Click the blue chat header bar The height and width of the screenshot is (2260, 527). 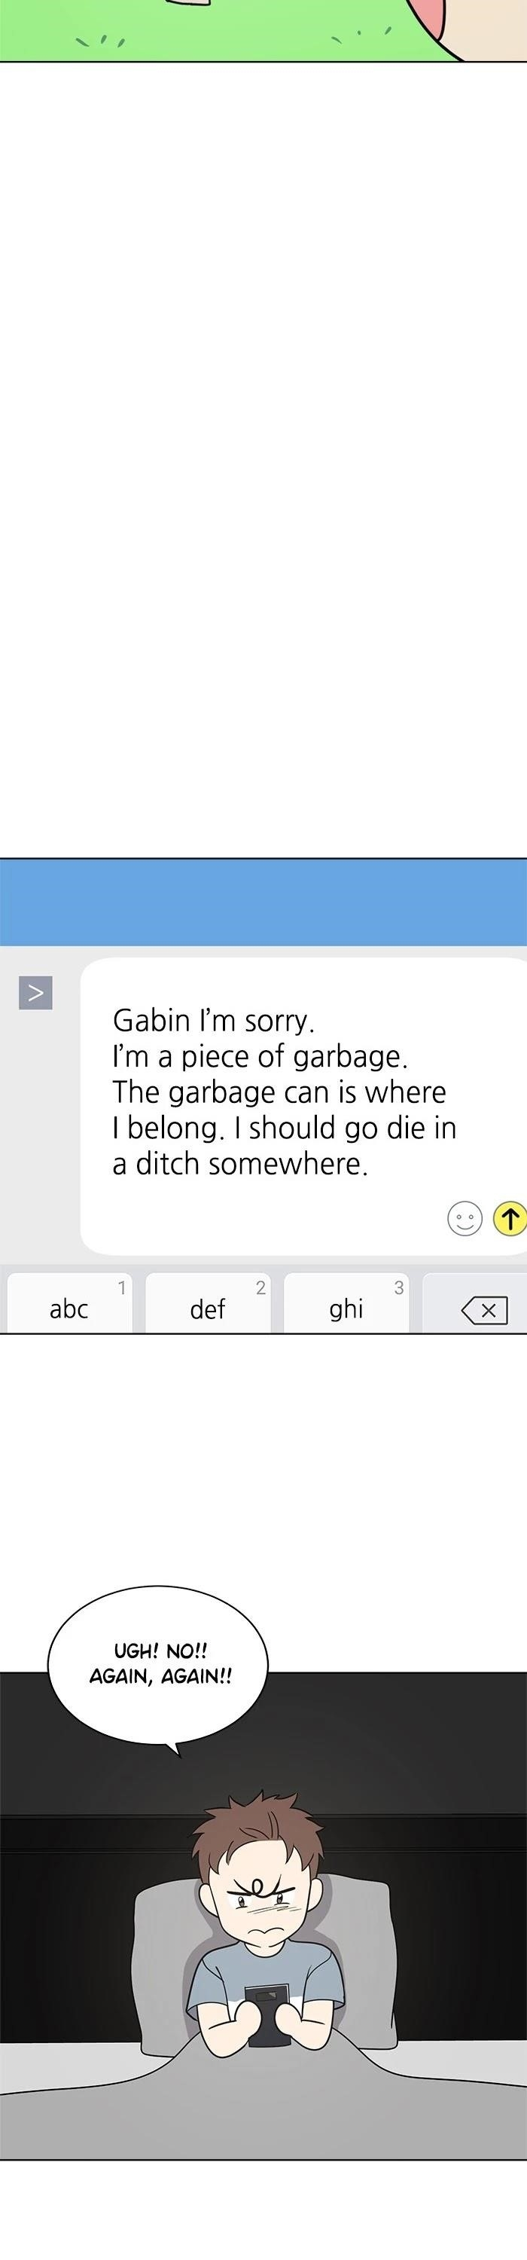[x=263, y=902]
